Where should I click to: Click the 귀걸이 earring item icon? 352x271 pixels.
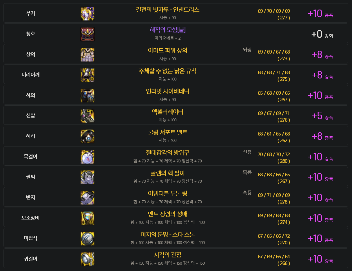point(87,259)
